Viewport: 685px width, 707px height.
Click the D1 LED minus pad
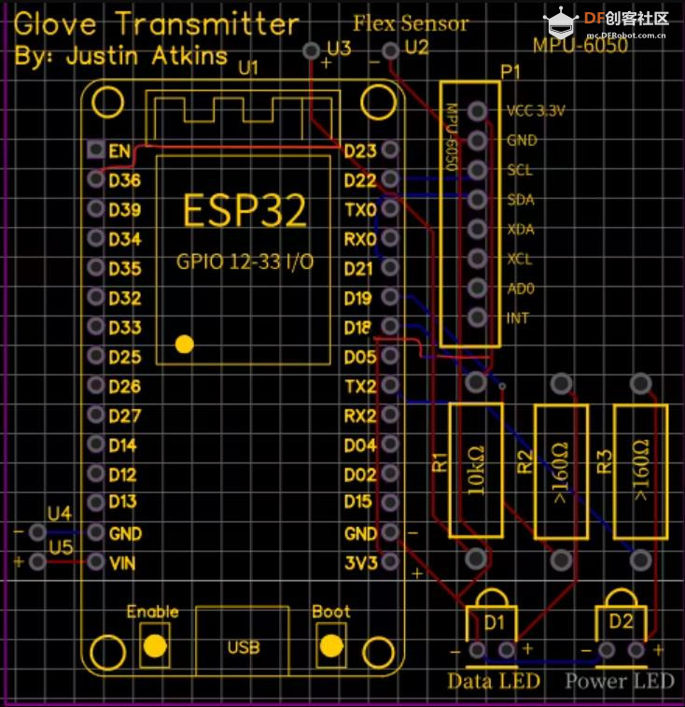coord(477,650)
